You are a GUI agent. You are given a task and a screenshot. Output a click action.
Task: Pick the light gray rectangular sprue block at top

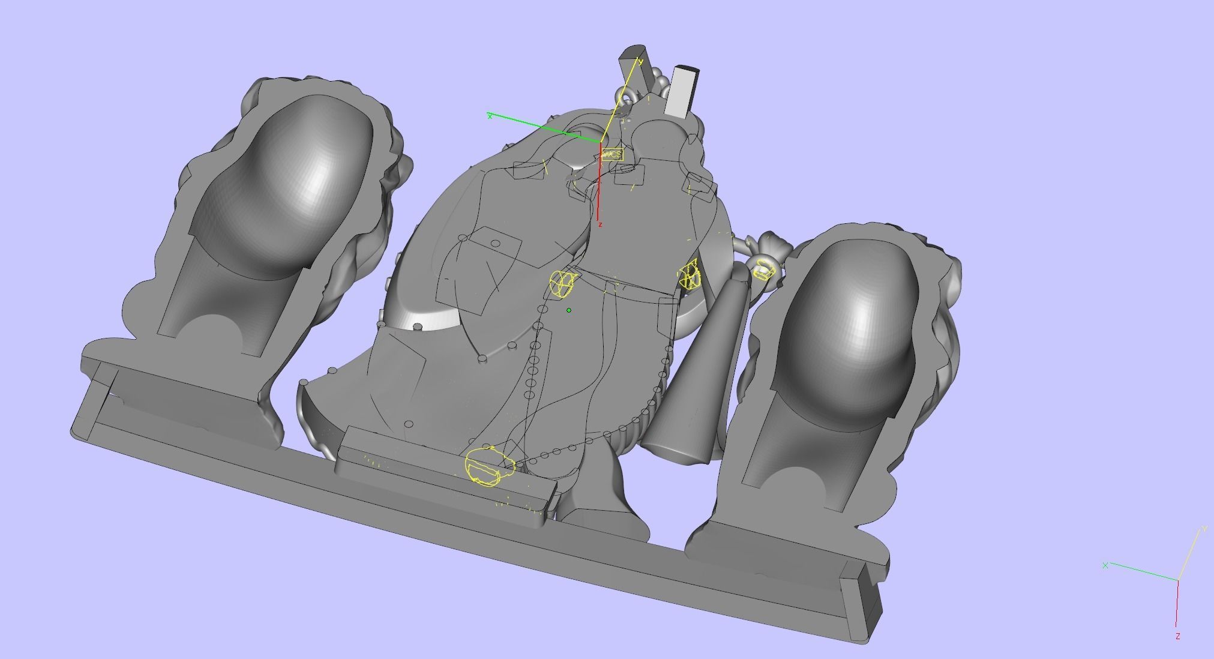click(x=682, y=91)
